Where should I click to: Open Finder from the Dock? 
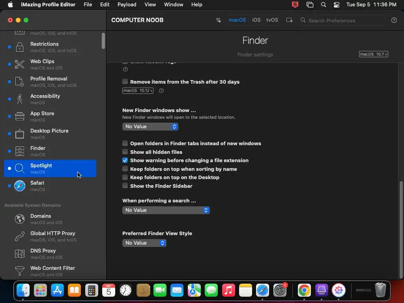click(x=23, y=290)
